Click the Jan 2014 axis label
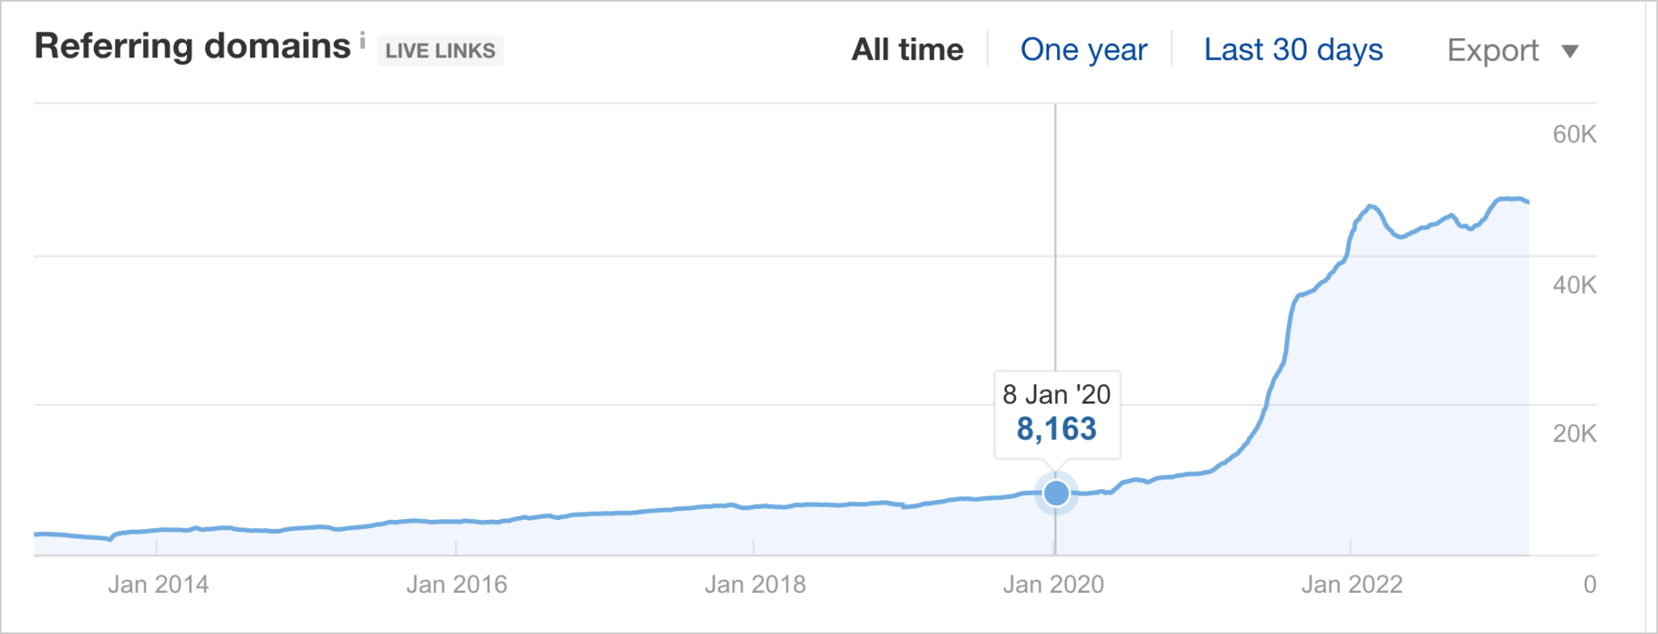Image resolution: width=1658 pixels, height=634 pixels. [158, 584]
